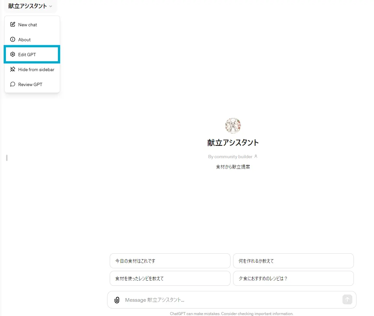Click the New chat pencil icon
This screenshot has height=316, width=374.
click(x=13, y=24)
